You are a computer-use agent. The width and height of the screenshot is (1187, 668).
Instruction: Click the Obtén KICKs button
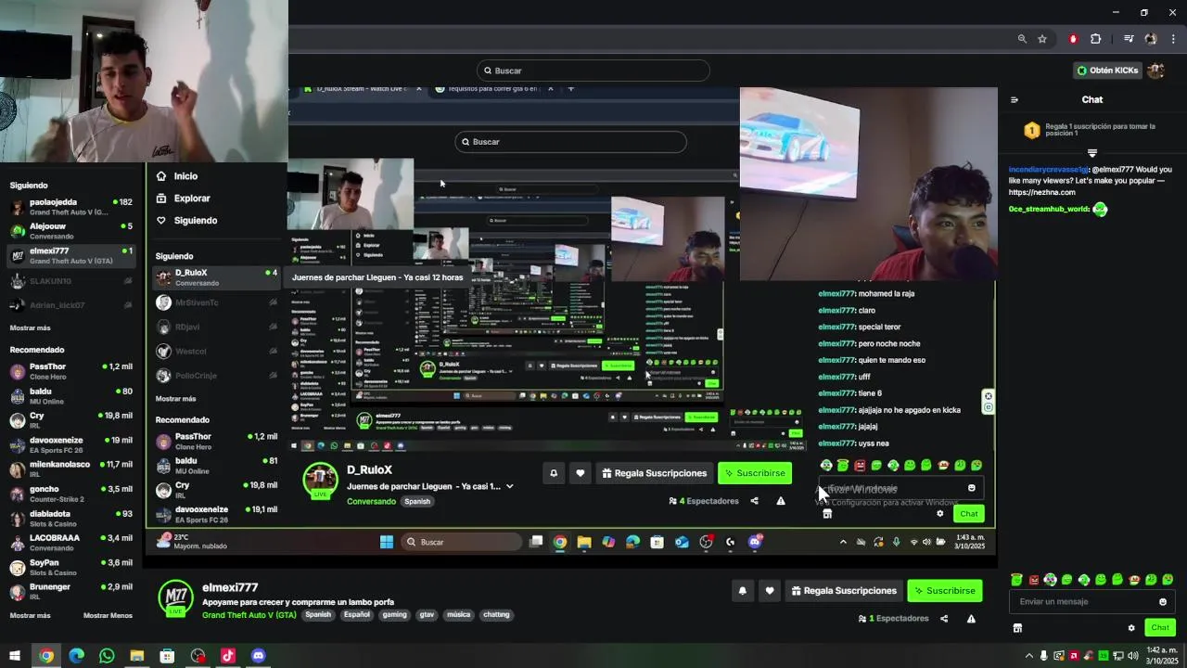[x=1107, y=71]
